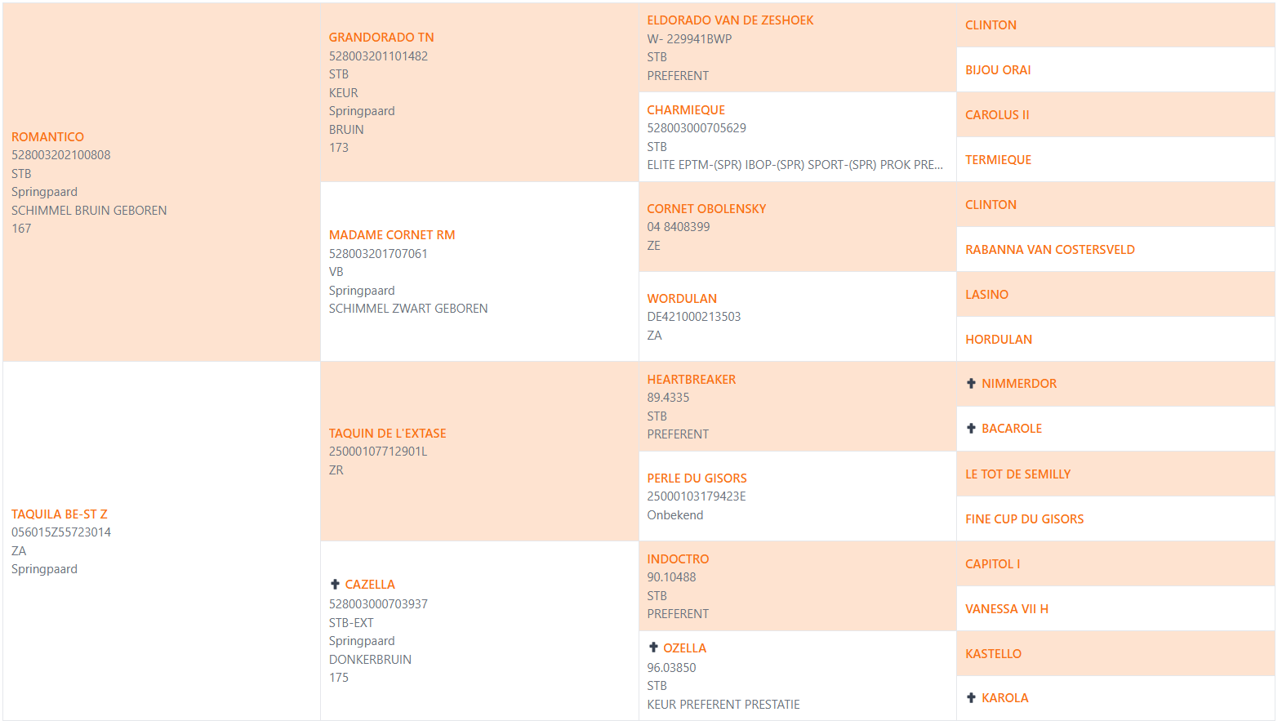
Task: Click the deceased cross icon beside CAZELLA
Action: click(335, 584)
